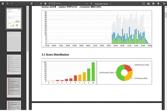Zoom out with minus button
167x111 pixels.
coord(87,4)
